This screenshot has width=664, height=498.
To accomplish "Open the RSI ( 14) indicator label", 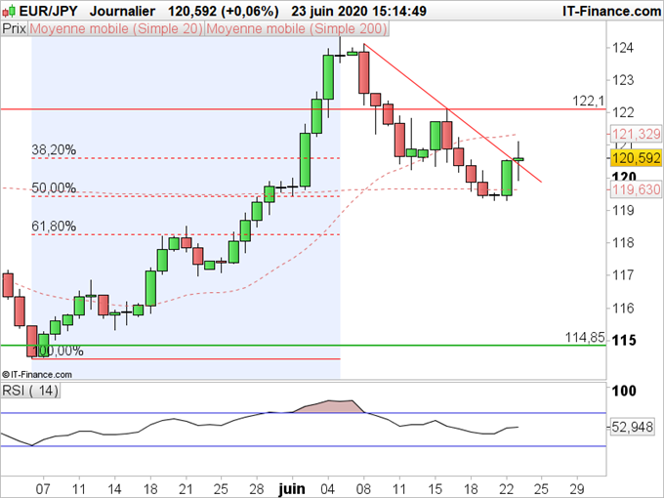I will pyautogui.click(x=30, y=391).
